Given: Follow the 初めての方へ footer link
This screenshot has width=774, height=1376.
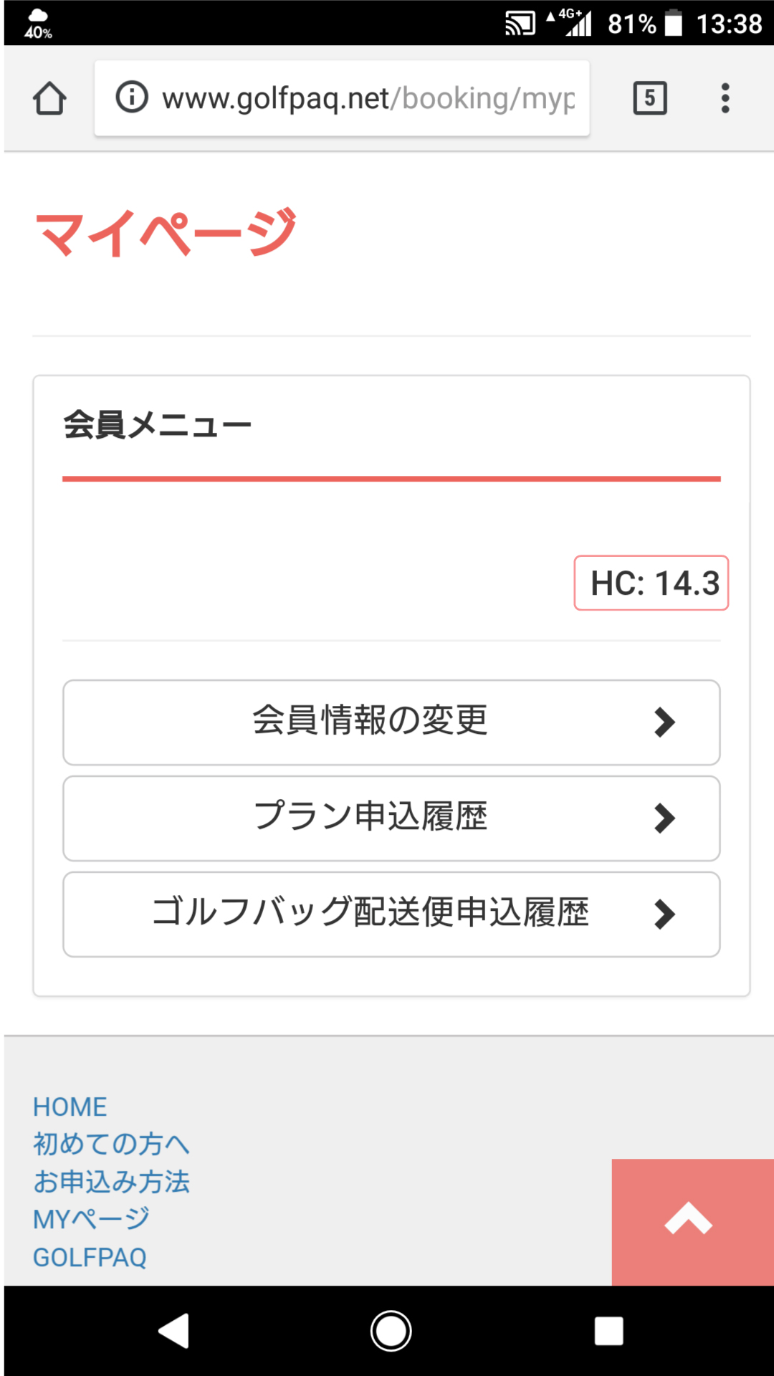Looking at the screenshot, I should pos(111,1144).
